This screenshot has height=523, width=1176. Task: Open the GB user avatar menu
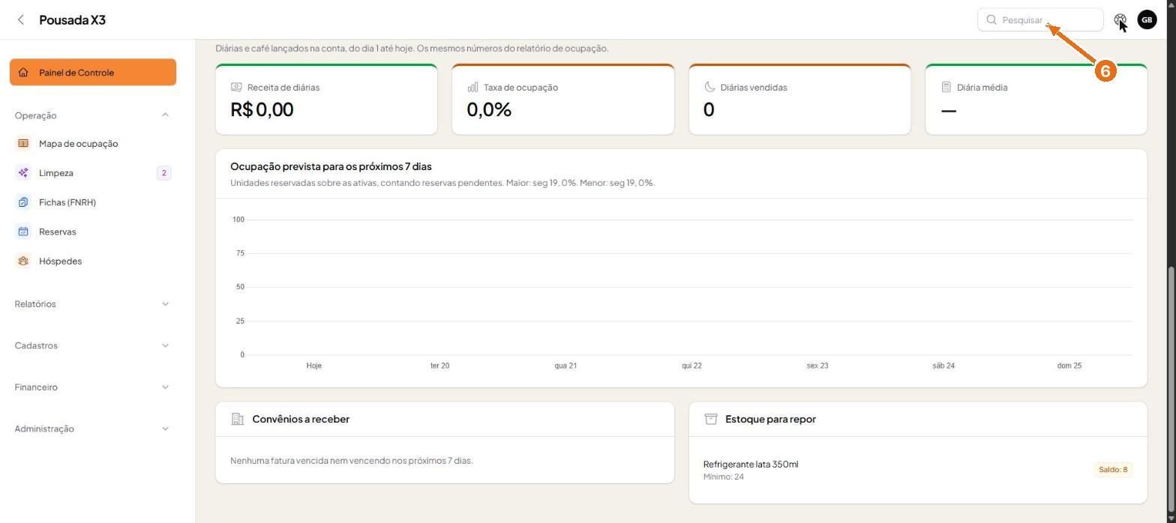click(1147, 20)
